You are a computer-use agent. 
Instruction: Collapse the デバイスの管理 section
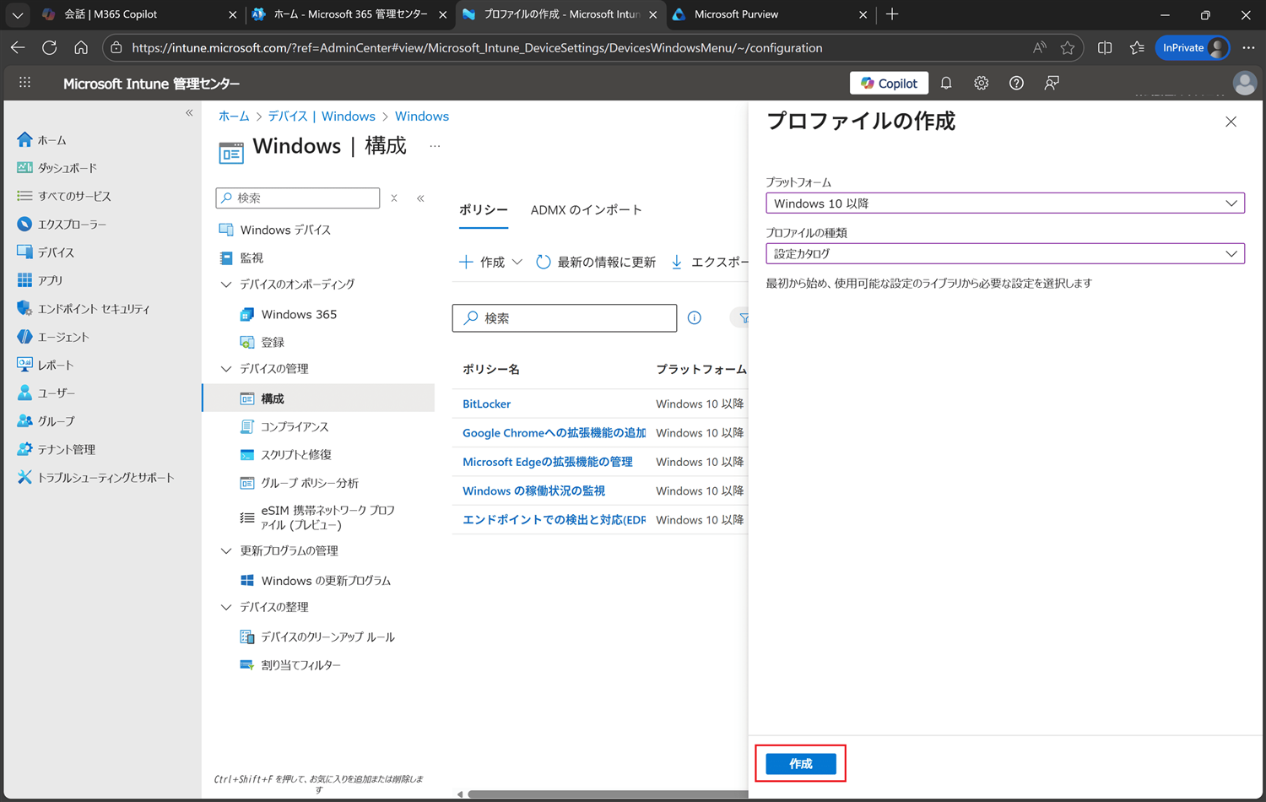pos(226,369)
